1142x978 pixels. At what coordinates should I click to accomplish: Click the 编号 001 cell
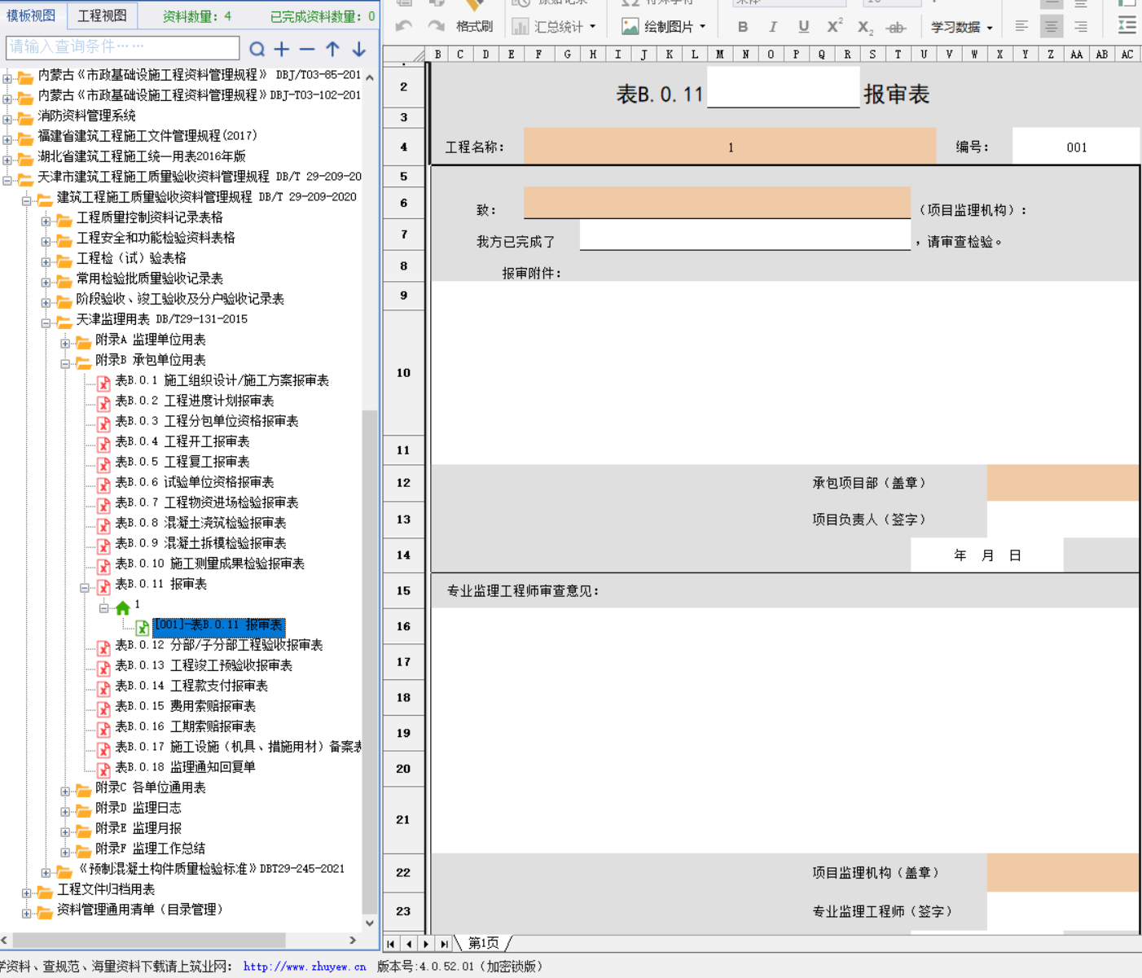[1076, 147]
